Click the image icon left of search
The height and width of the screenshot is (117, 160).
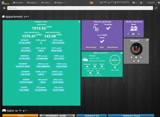pos(4,8)
